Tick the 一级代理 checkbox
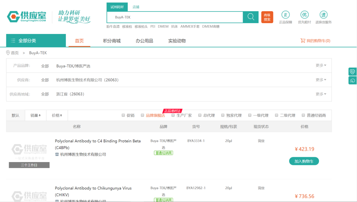The width and height of the screenshot is (357, 202). pyautogui.click(x=250, y=115)
